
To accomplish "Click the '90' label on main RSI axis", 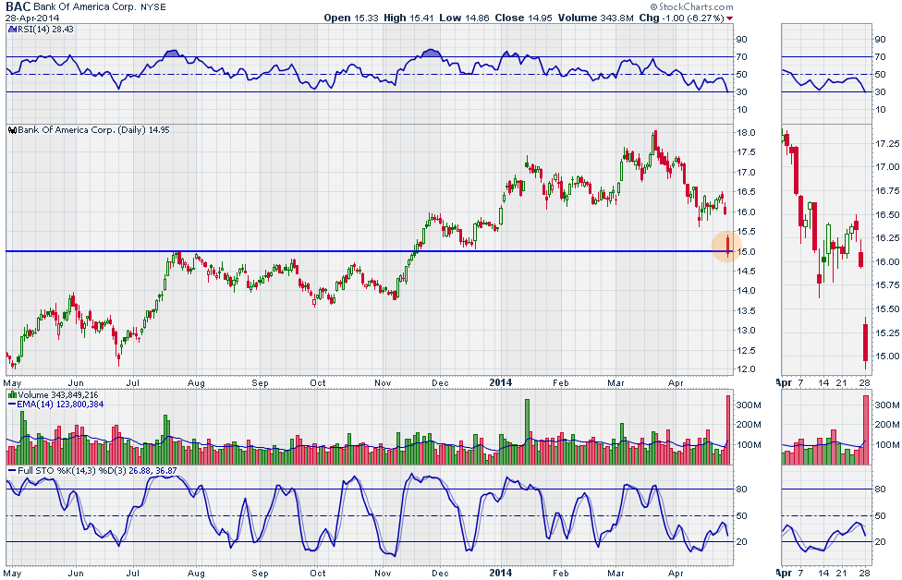I will 743,40.
